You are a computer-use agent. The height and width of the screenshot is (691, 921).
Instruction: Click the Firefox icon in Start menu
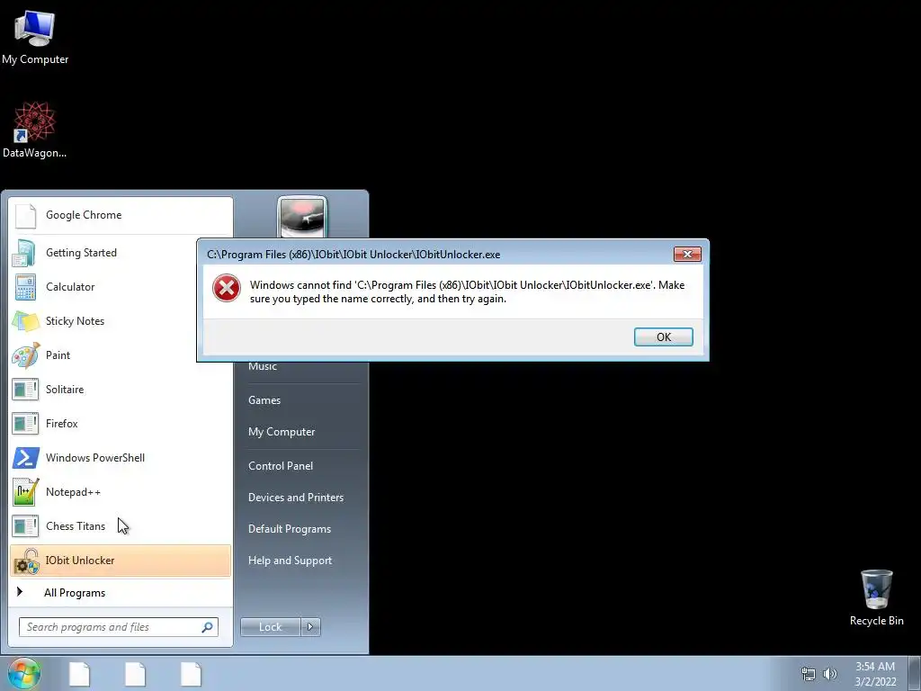[25, 423]
